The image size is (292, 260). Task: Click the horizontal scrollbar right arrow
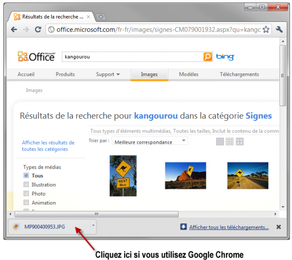click(x=275, y=214)
